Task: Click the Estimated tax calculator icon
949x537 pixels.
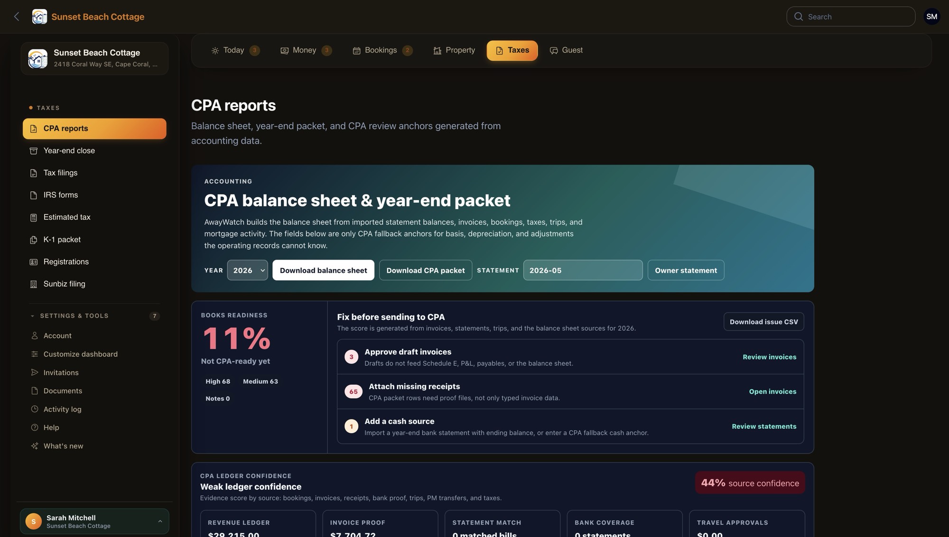Action: click(34, 217)
